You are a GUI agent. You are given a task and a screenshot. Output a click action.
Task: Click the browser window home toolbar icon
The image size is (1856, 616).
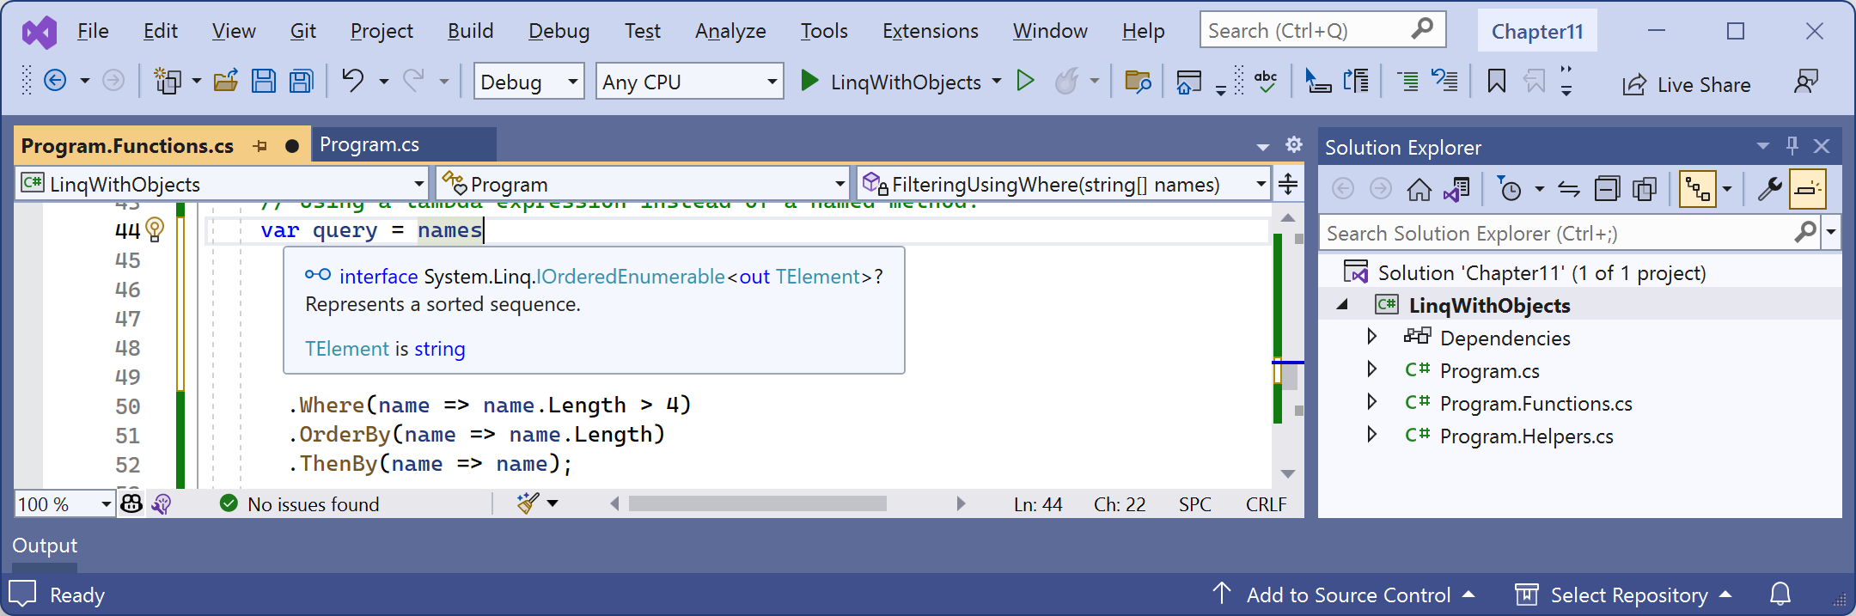point(1189,82)
